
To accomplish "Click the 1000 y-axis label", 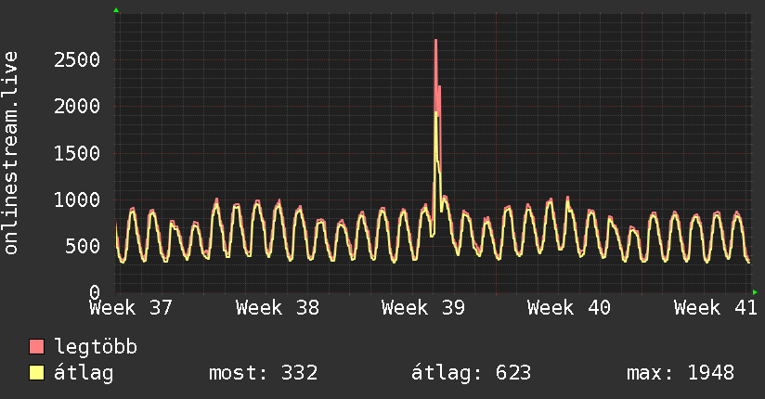I will [77, 200].
